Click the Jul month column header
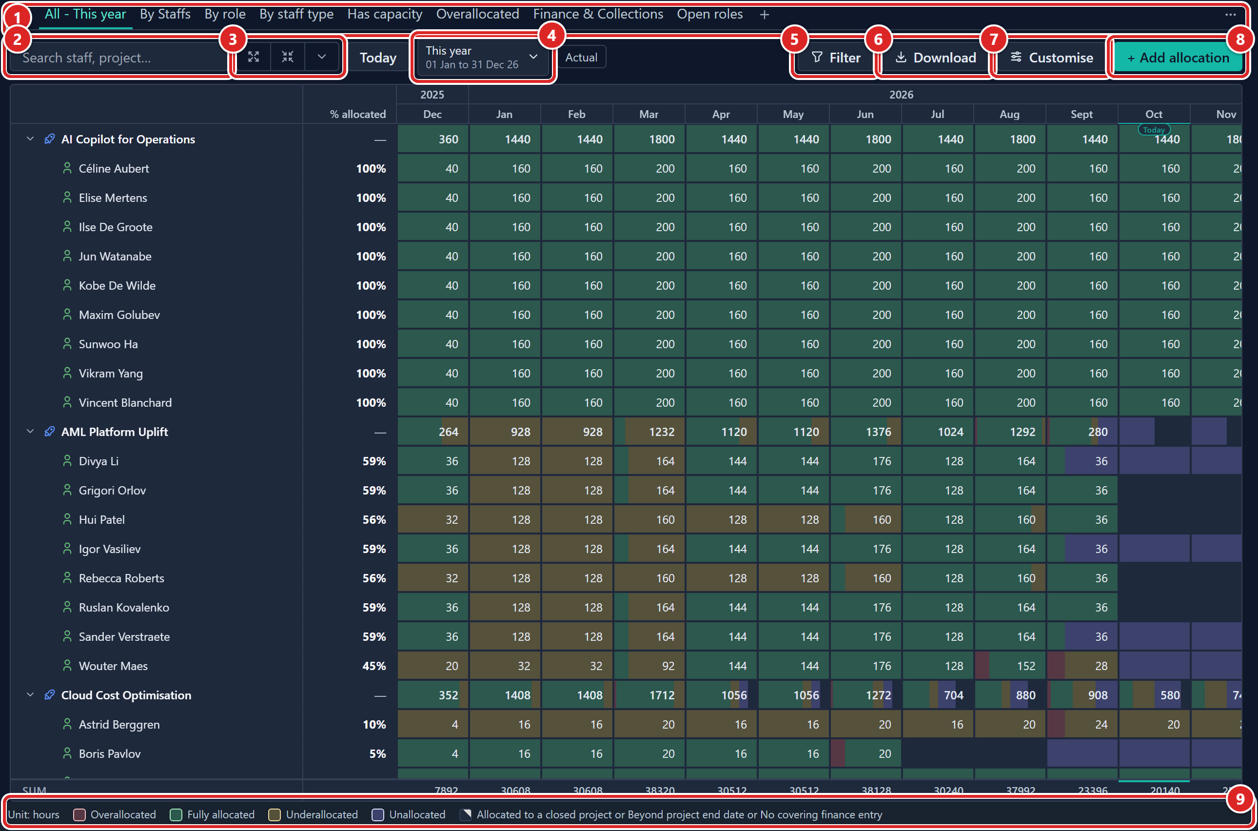 (938, 114)
